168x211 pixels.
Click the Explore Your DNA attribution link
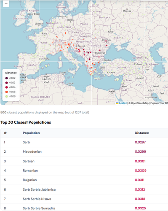click(159, 103)
